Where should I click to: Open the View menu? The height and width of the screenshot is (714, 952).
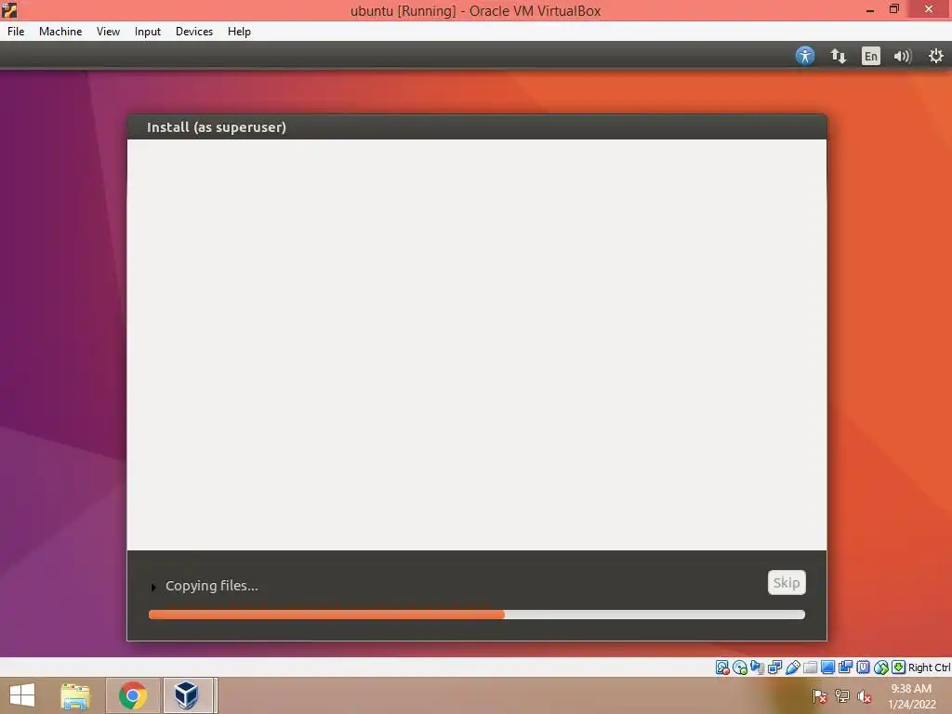[108, 32]
